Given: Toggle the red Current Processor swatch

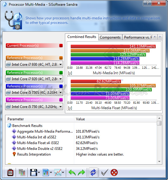Looking at the screenshot, I should [61, 46].
